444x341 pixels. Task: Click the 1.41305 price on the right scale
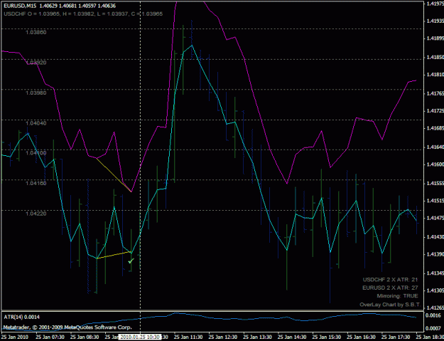[x=435, y=290]
